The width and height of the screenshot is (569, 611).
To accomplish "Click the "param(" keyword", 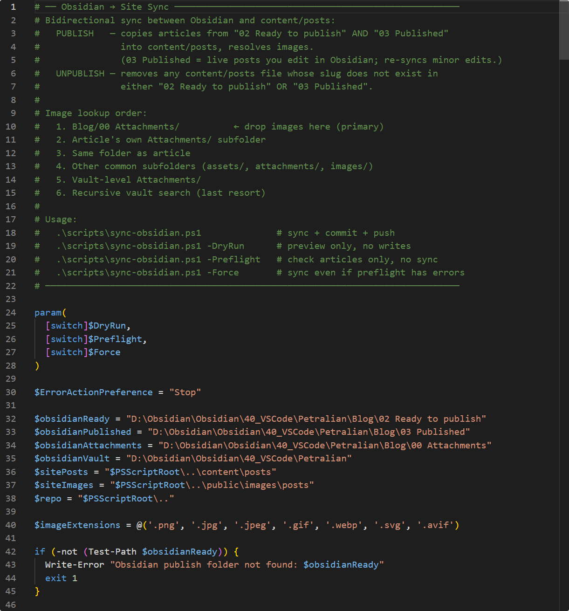I will 50,313.
